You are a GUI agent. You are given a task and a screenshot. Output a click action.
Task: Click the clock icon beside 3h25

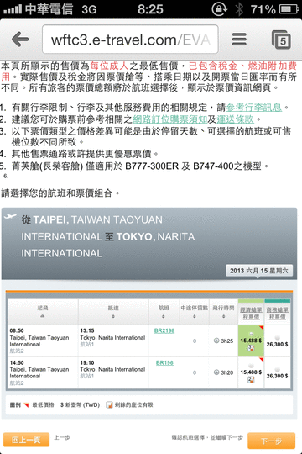[x=216, y=340]
